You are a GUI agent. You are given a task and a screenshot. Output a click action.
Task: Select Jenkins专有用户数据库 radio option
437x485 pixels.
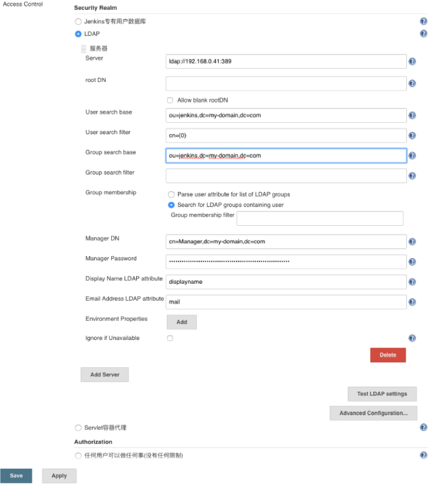(78, 21)
